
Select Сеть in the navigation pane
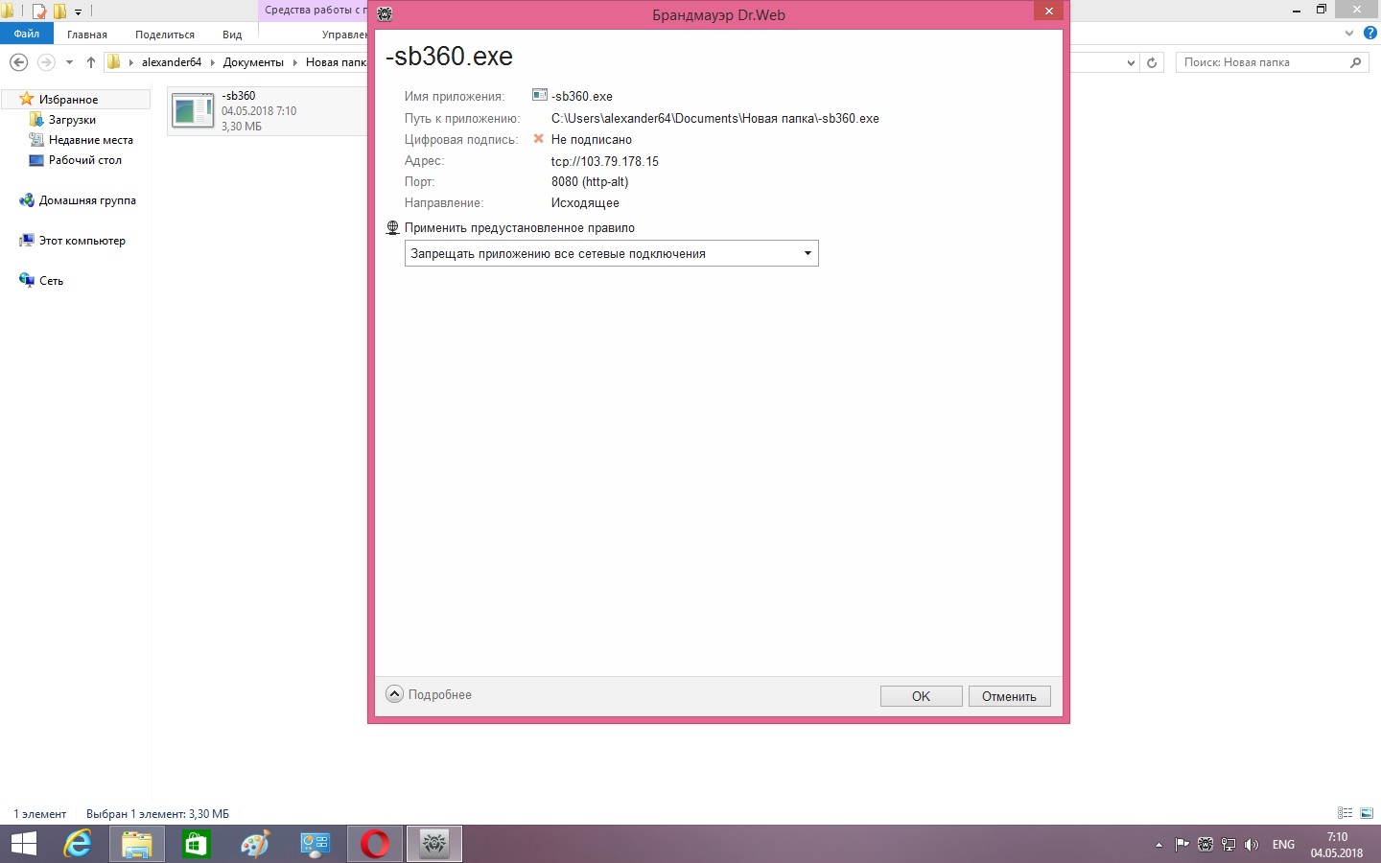[51, 281]
